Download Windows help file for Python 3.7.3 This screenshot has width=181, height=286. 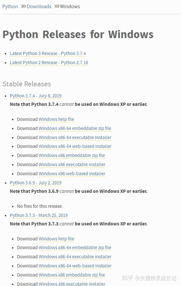coord(57,239)
